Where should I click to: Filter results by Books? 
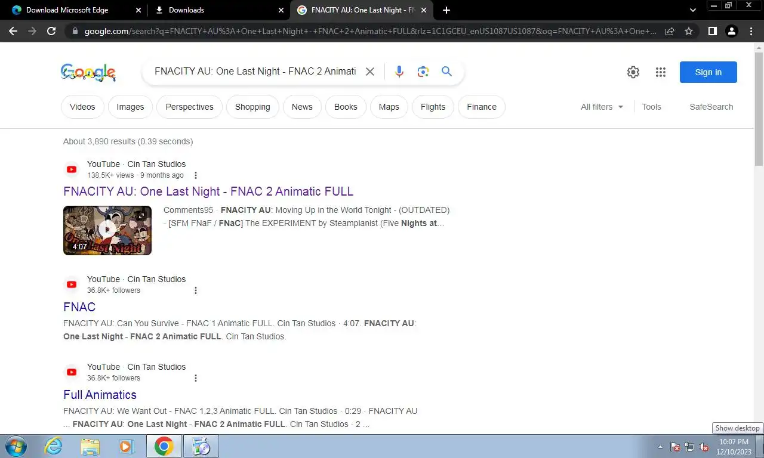(x=346, y=107)
